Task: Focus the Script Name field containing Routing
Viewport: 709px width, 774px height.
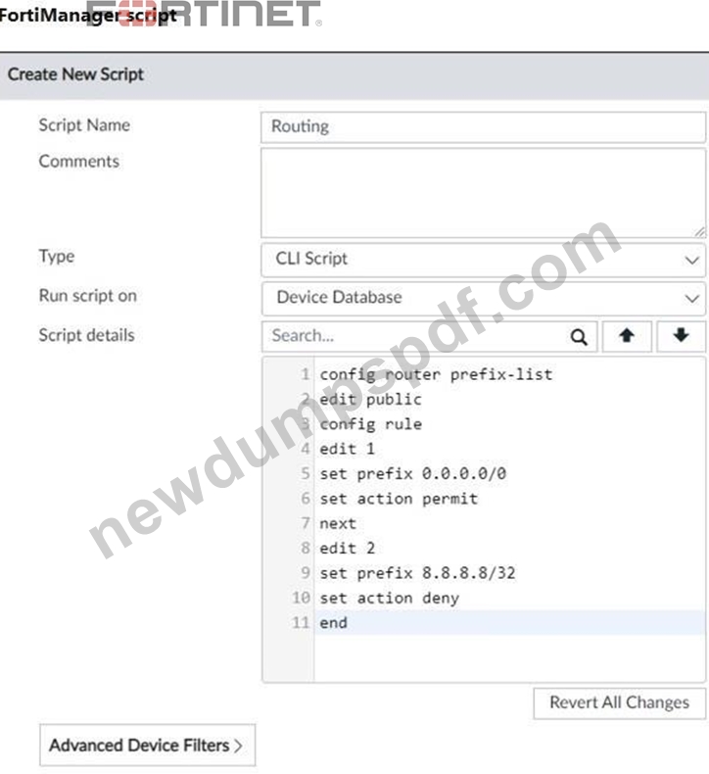Action: click(x=484, y=126)
